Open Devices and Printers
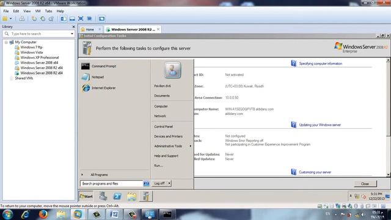This screenshot has width=391, height=220. tap(169, 136)
